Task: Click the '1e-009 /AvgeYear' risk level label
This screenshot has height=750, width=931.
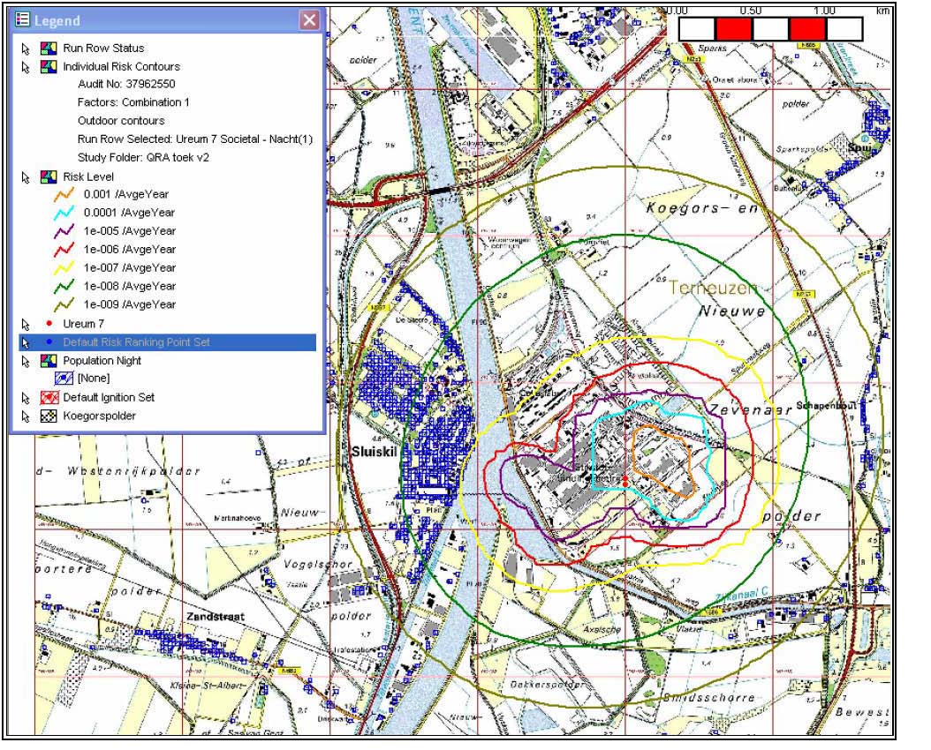Action: (130, 304)
